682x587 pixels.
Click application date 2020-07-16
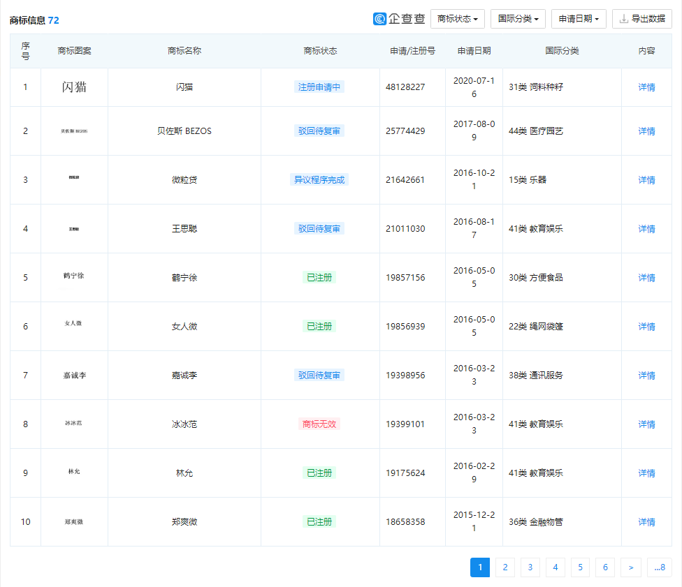coord(474,87)
